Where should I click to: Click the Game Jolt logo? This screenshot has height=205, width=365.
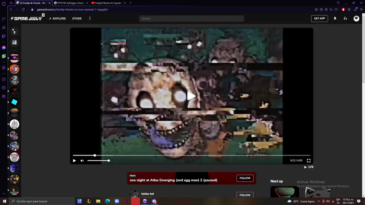[x=26, y=18]
